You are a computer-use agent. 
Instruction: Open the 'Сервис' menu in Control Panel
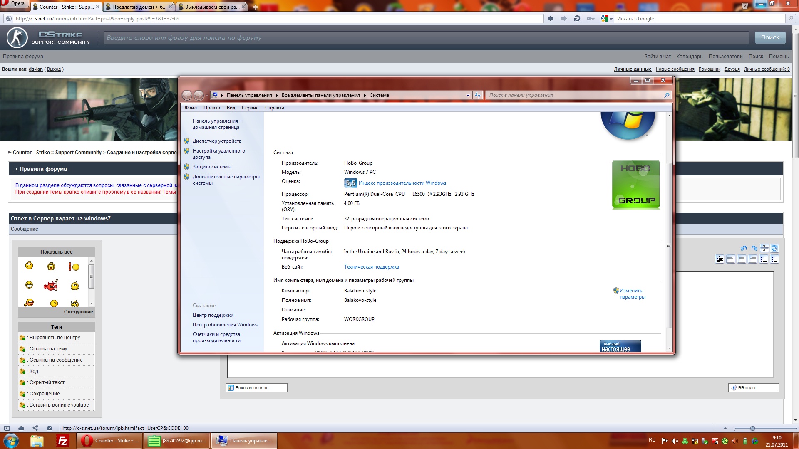tap(250, 108)
